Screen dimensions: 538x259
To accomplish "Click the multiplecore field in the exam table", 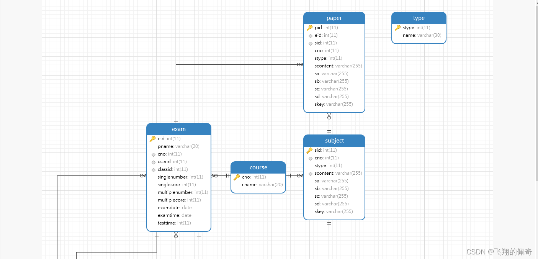I will pyautogui.click(x=179, y=200).
